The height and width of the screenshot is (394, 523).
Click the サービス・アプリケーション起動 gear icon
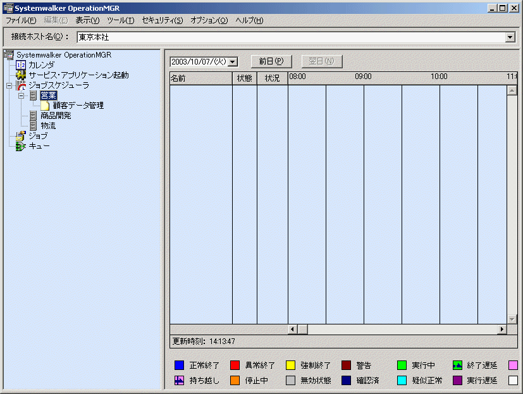[x=21, y=75]
